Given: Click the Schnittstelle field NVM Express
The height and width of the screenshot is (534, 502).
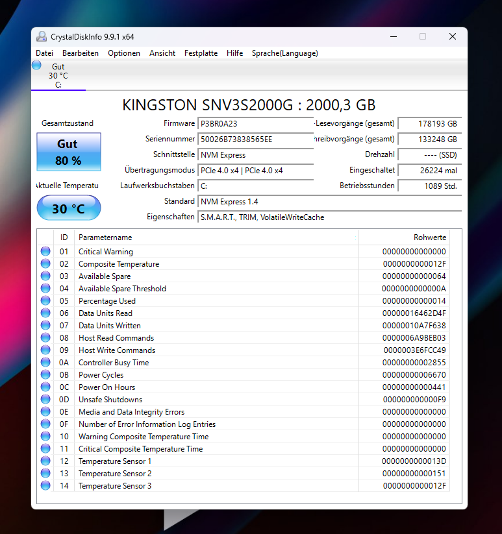Looking at the screenshot, I should click(255, 155).
